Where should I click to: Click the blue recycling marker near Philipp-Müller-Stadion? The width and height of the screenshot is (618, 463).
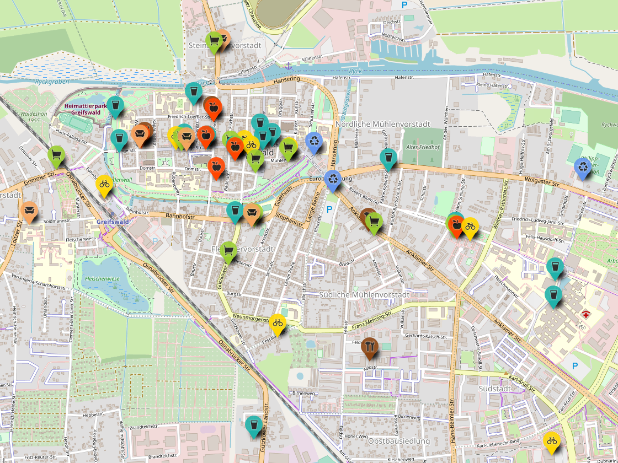tap(583, 167)
